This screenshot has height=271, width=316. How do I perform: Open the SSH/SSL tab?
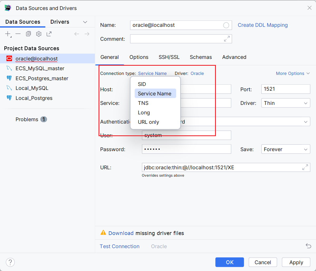pos(169,57)
